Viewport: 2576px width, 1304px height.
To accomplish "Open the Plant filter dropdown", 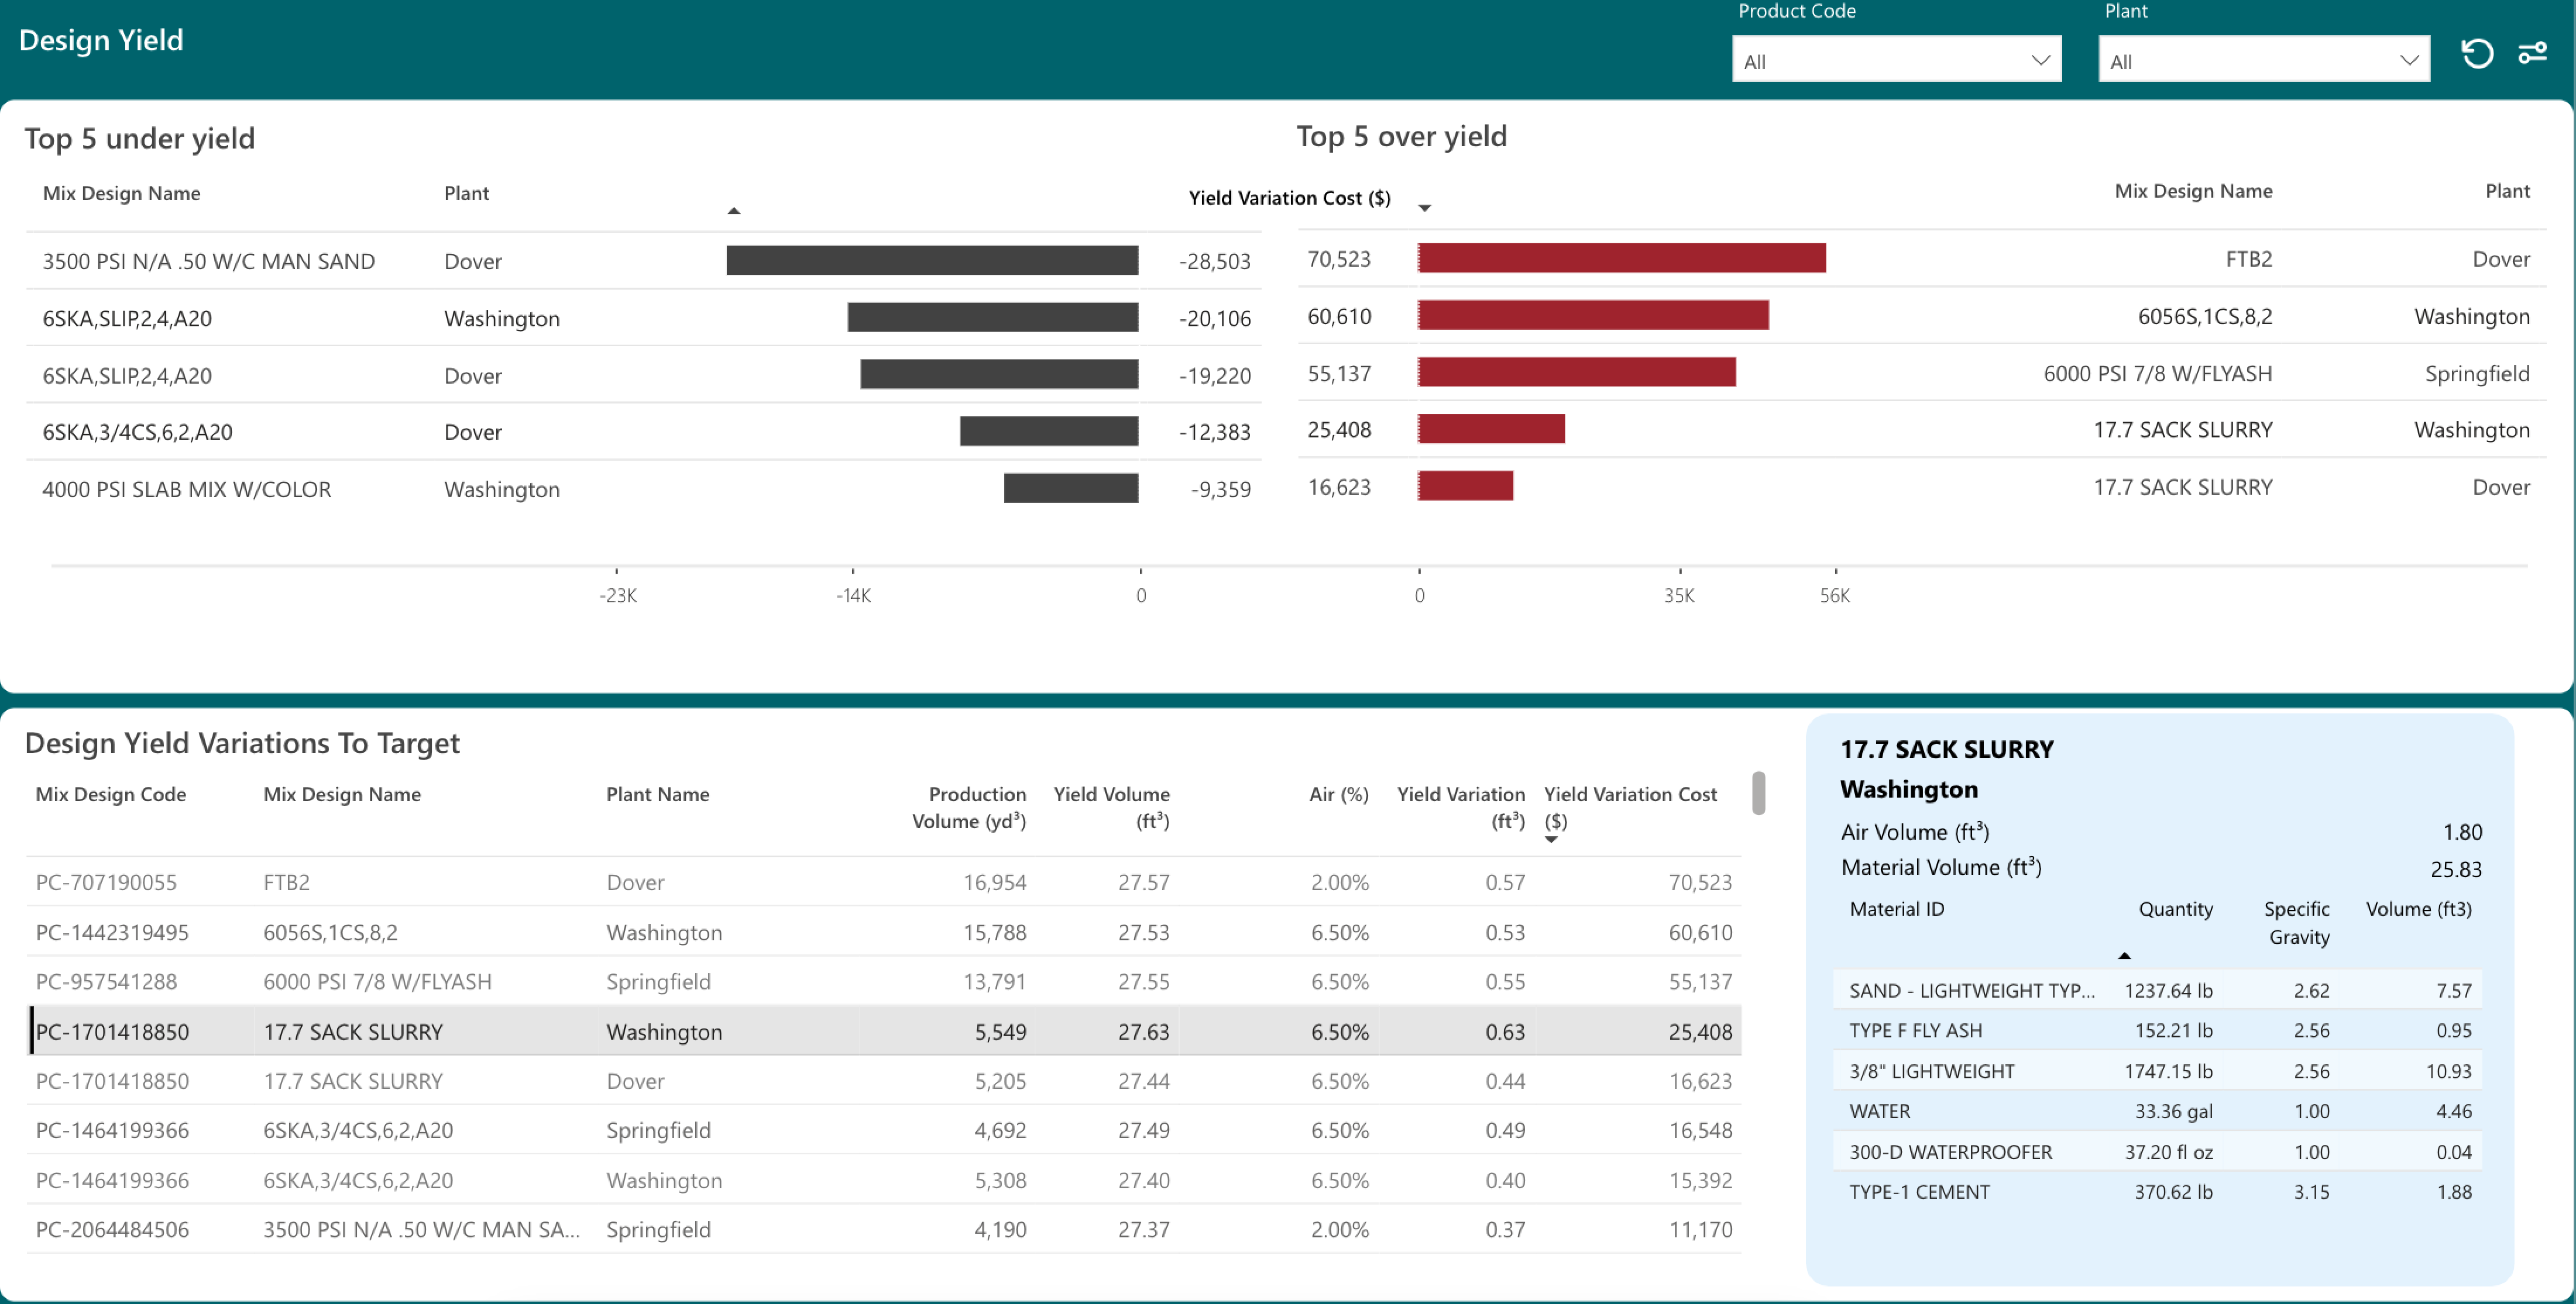I will 2263,60.
